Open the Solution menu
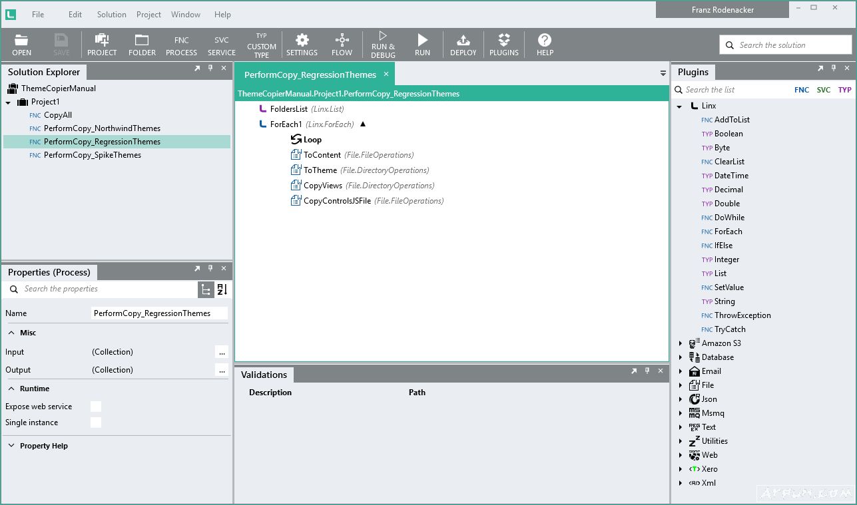 [111, 14]
